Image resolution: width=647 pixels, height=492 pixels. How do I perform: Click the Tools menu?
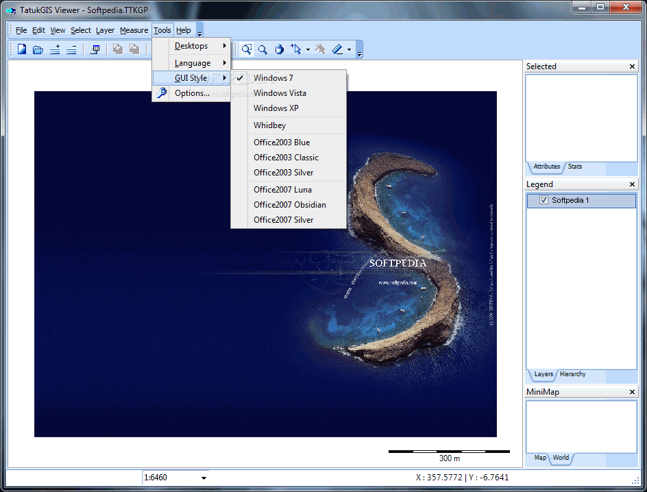coord(162,30)
